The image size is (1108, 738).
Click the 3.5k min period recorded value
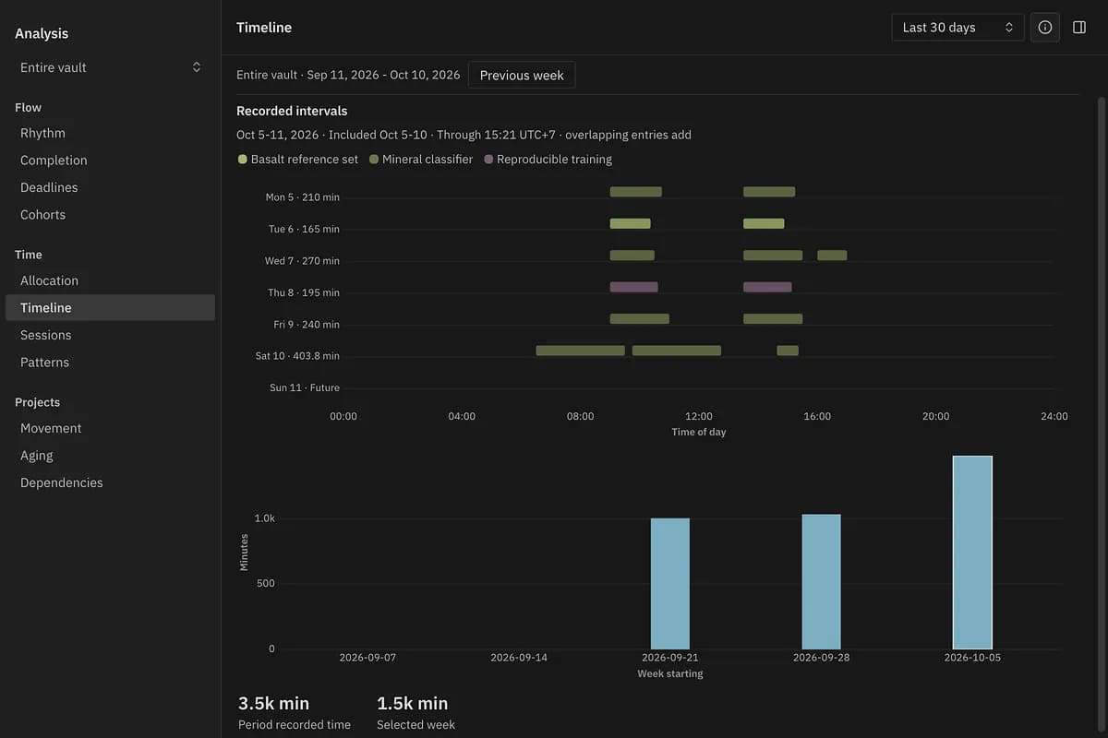coord(273,703)
